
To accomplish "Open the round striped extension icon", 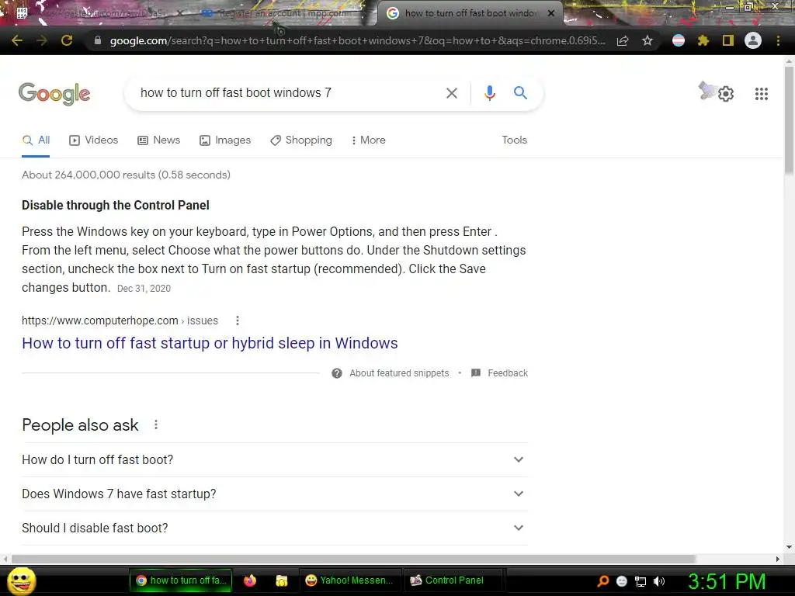I will pos(679,40).
